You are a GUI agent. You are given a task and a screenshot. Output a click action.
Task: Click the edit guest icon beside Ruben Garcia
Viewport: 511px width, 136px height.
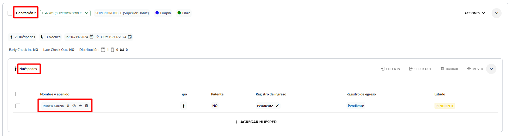[x=68, y=106]
